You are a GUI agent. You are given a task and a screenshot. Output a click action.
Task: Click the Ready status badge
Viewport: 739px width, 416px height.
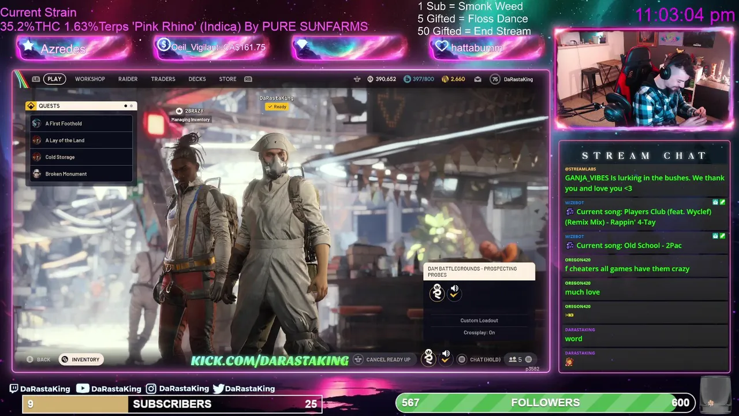pyautogui.click(x=277, y=107)
